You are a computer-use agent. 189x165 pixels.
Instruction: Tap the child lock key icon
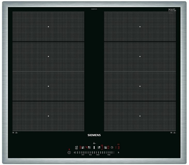tap(77, 147)
